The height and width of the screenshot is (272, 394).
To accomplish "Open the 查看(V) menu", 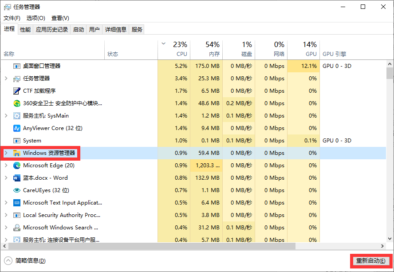I will pyautogui.click(x=60, y=18).
